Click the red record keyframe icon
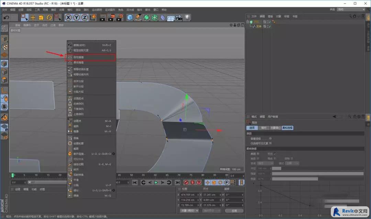Image resolution: width=371 pixels, height=219 pixels. (x=186, y=182)
